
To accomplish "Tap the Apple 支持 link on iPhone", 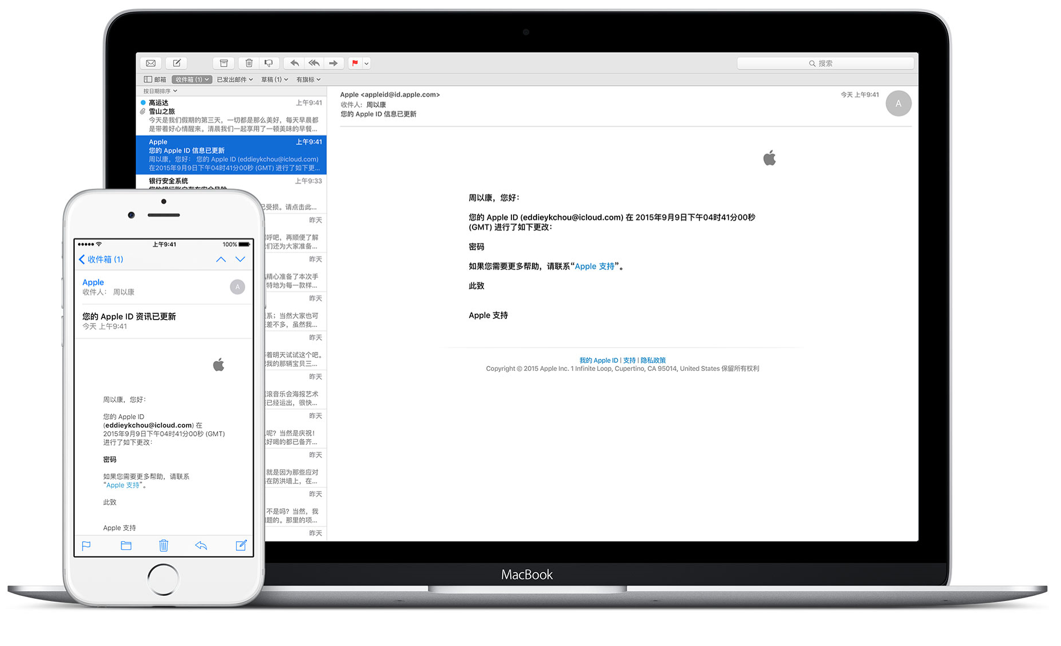I will (x=123, y=485).
